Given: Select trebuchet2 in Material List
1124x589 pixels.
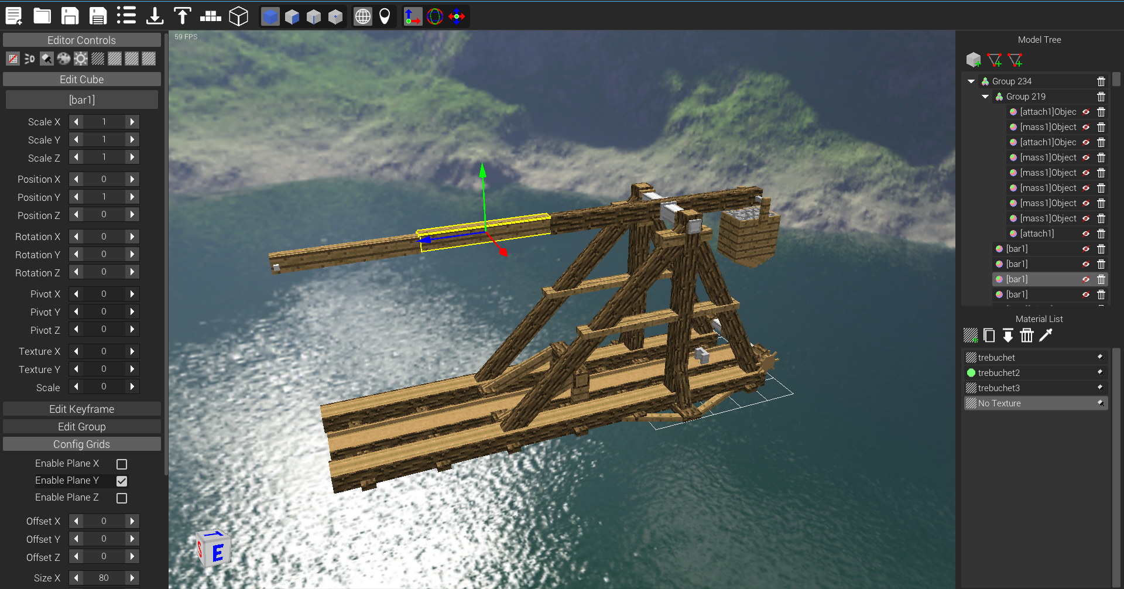Looking at the screenshot, I should (999, 373).
